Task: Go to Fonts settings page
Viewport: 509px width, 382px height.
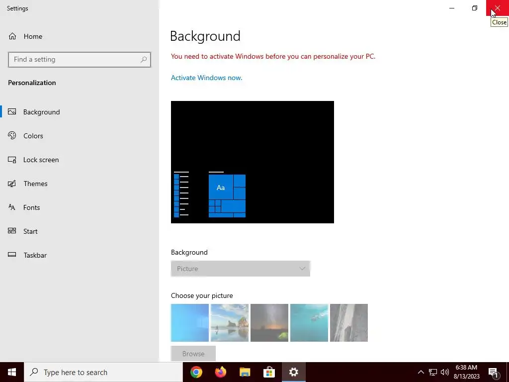Action: (x=80, y=207)
